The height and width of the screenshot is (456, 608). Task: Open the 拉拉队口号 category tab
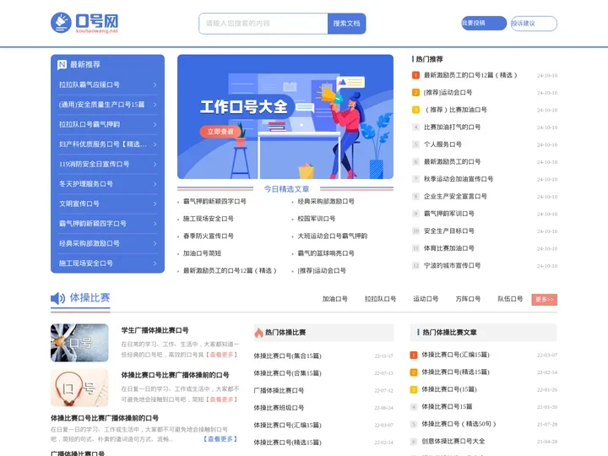(x=380, y=299)
